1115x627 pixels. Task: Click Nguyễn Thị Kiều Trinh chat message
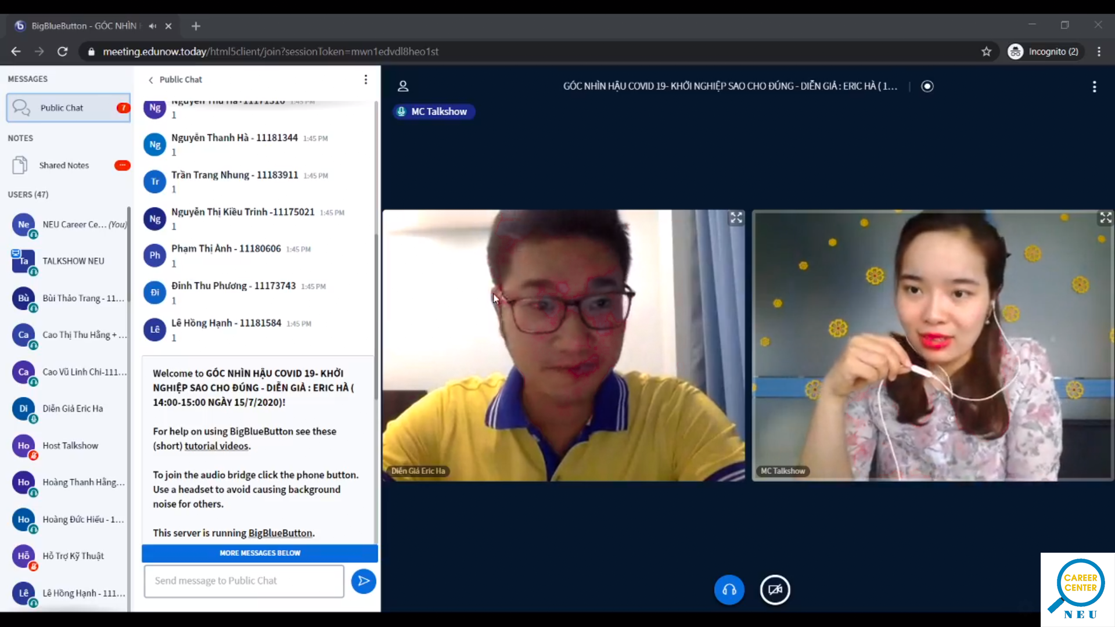tap(258, 219)
